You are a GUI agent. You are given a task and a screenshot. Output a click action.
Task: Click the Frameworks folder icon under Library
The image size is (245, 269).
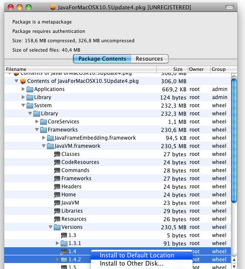coord(44,130)
